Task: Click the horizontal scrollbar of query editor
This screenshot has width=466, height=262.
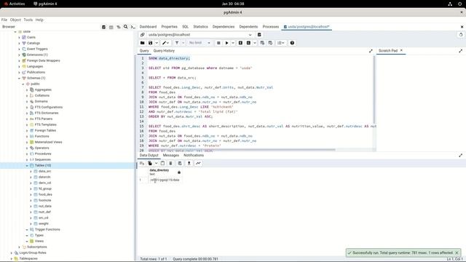Action: click(242, 150)
